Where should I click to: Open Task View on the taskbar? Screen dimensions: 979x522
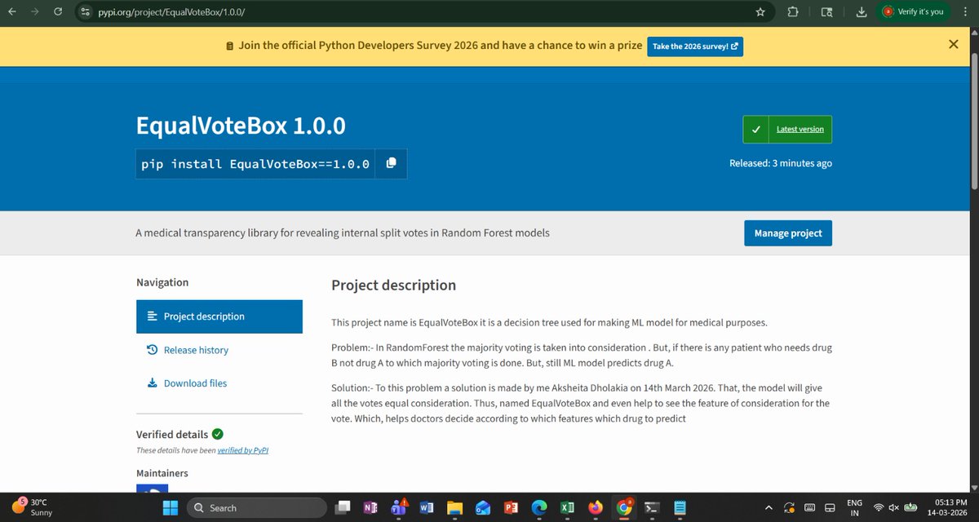coord(343,508)
